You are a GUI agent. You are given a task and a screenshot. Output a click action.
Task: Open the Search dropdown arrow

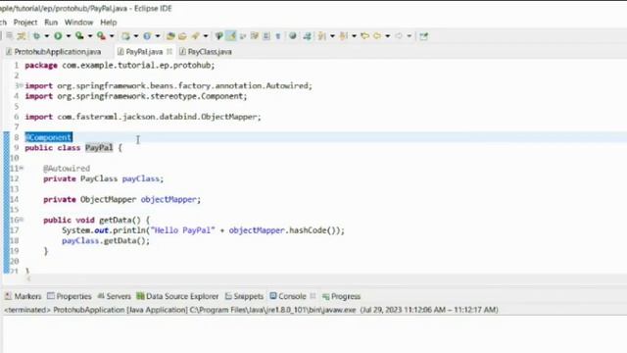206,36
